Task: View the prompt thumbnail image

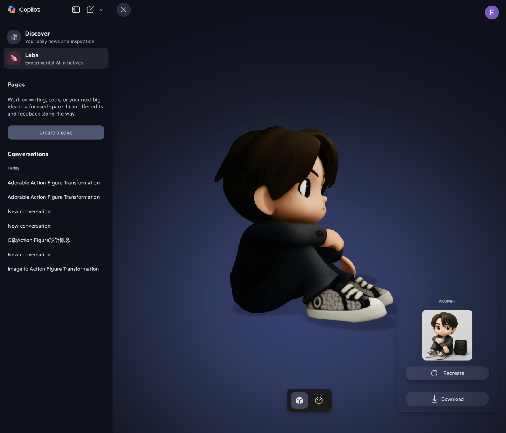Action: (x=447, y=335)
